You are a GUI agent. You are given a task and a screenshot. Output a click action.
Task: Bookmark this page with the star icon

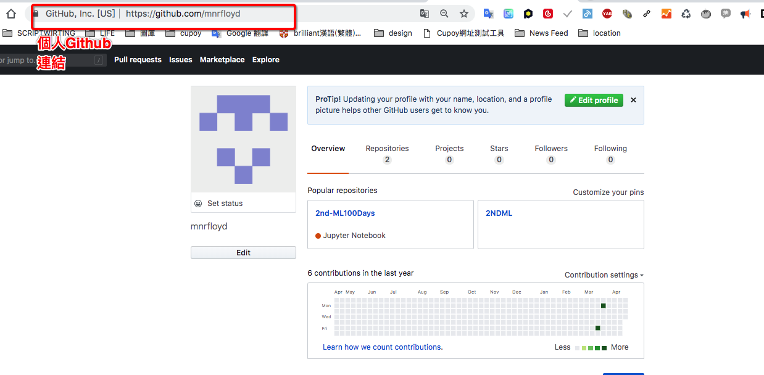coord(464,14)
